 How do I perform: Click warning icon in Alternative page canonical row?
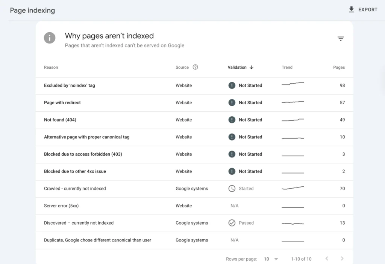click(x=232, y=137)
